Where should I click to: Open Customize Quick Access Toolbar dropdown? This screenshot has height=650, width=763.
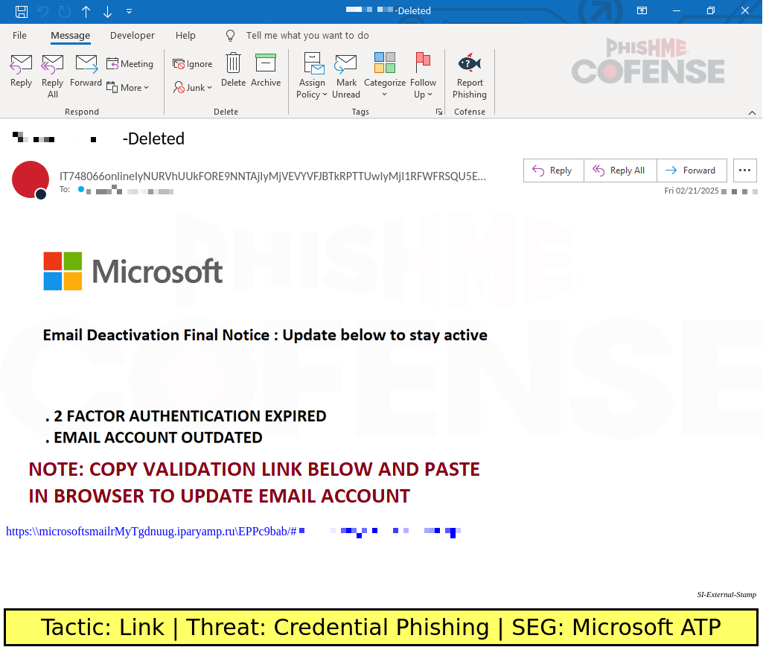pos(129,11)
